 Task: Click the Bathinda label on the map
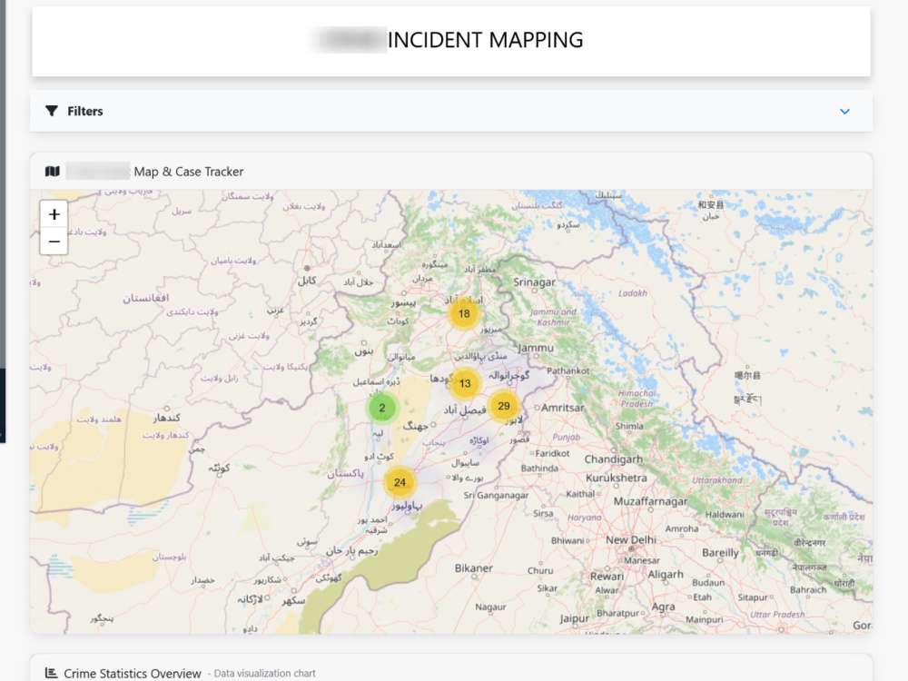[x=539, y=468]
